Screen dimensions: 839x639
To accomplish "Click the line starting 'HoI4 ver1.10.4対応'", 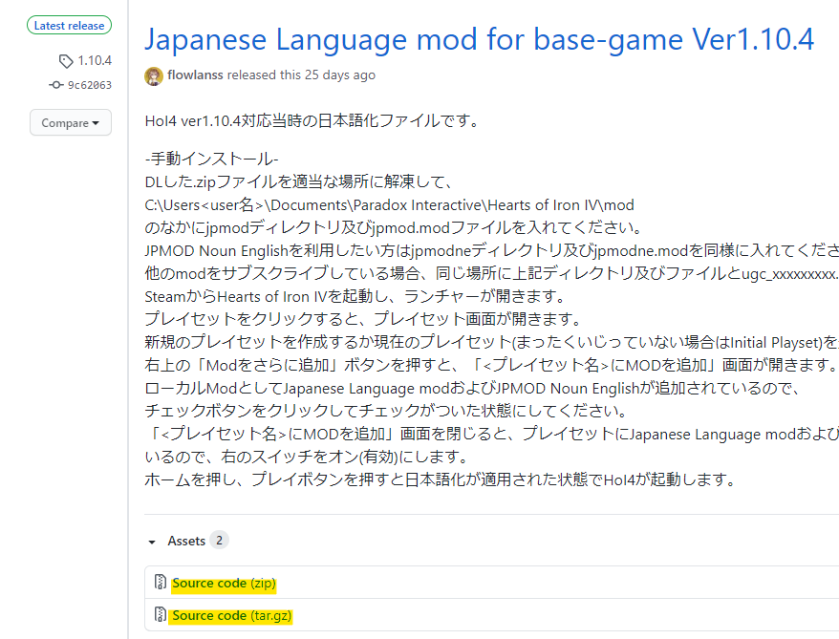I will (x=312, y=121).
